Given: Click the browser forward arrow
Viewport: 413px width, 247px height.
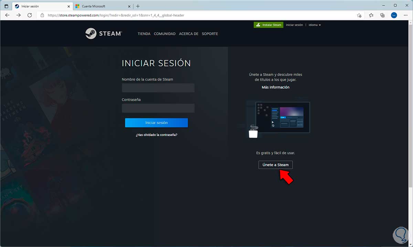Looking at the screenshot, I should tap(19, 15).
